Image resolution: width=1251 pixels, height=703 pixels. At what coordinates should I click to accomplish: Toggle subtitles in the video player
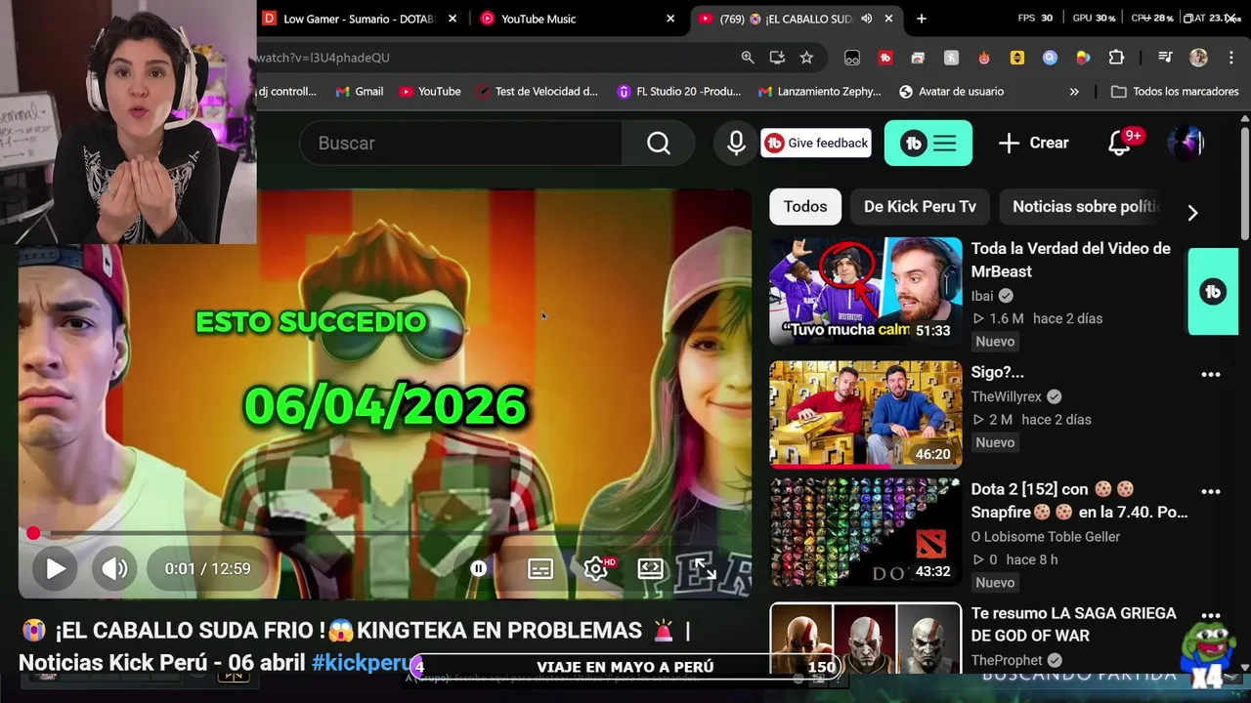tap(540, 568)
